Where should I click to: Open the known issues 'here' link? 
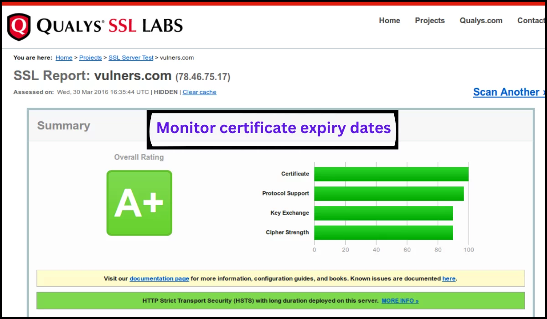click(449, 278)
